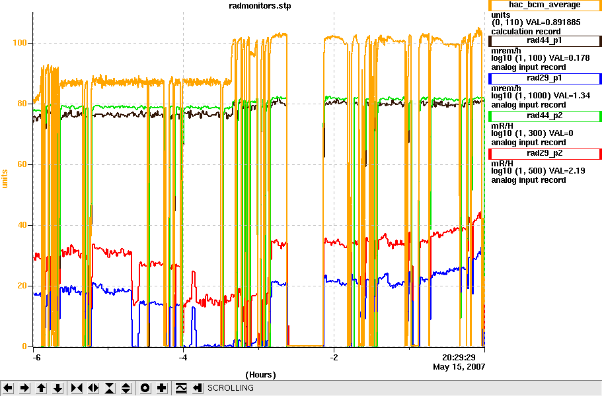Click the plus sign toolbar icon
This screenshot has width=602, height=396.
(x=161, y=388)
